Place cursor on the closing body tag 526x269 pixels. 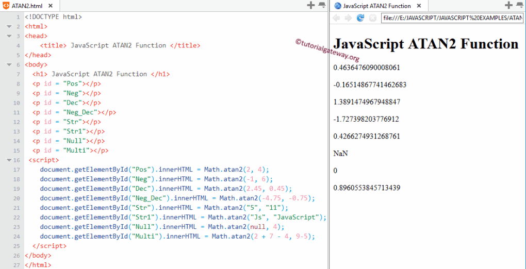click(38, 255)
